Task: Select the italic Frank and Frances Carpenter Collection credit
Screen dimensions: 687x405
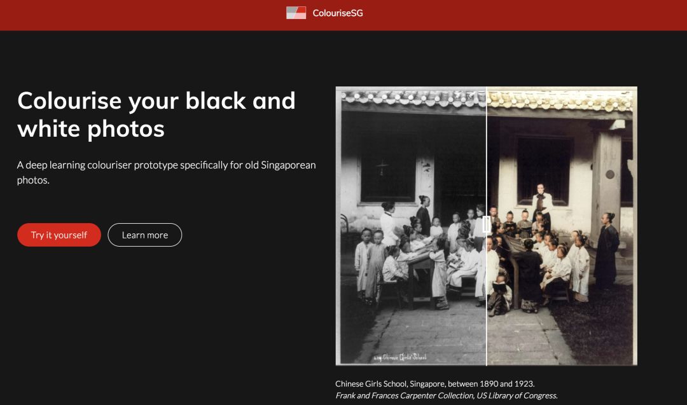Action: (x=447, y=395)
